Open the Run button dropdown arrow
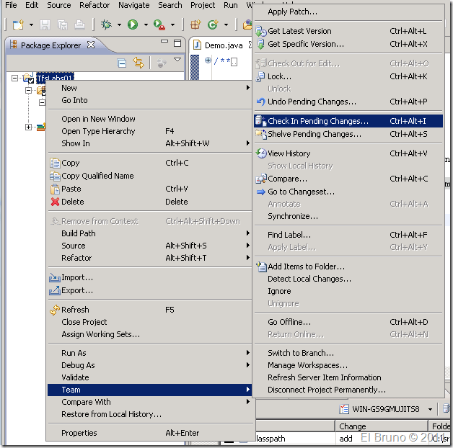The height and width of the screenshot is (448, 453). tap(146, 24)
